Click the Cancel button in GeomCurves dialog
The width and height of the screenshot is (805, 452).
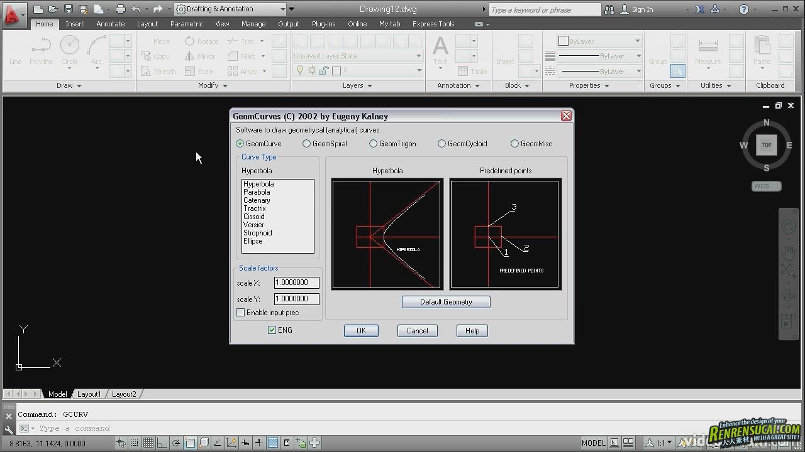(x=418, y=331)
